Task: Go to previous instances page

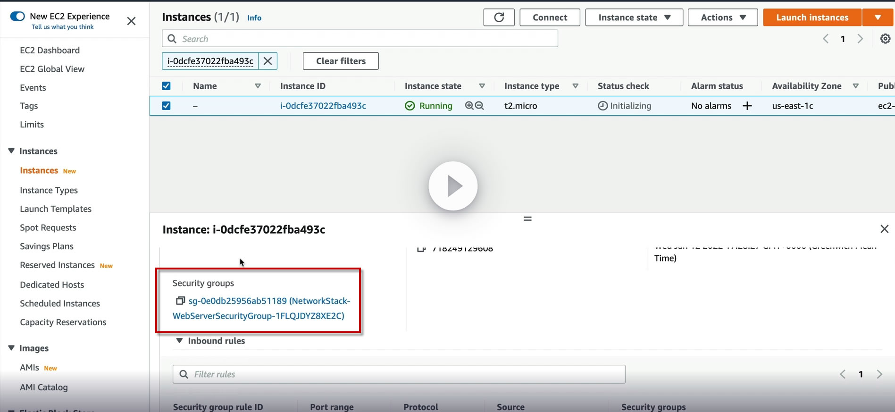Action: tap(826, 39)
